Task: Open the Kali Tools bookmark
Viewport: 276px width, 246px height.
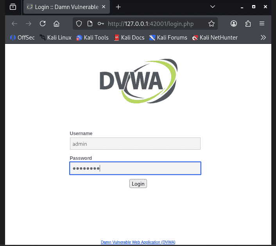Action: 92,38
